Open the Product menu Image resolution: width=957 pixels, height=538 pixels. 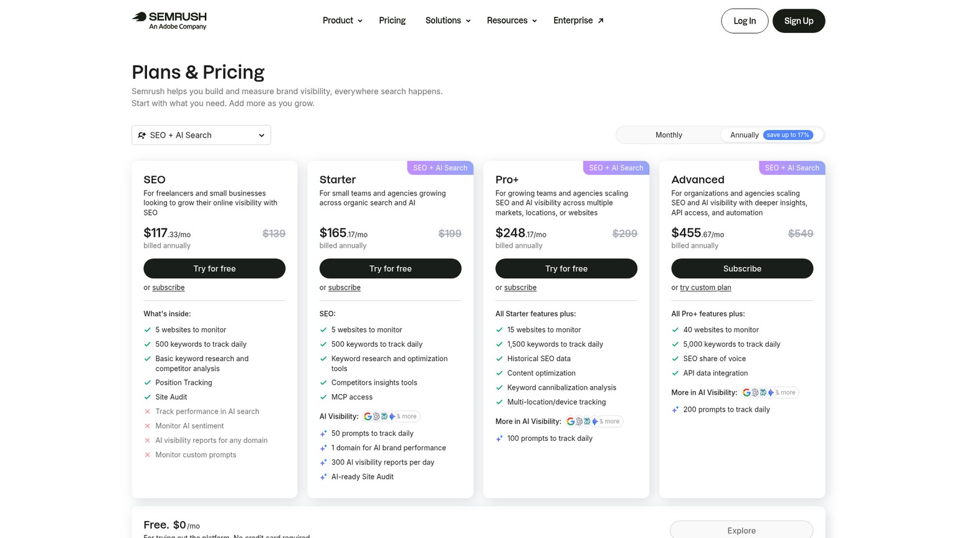point(342,21)
